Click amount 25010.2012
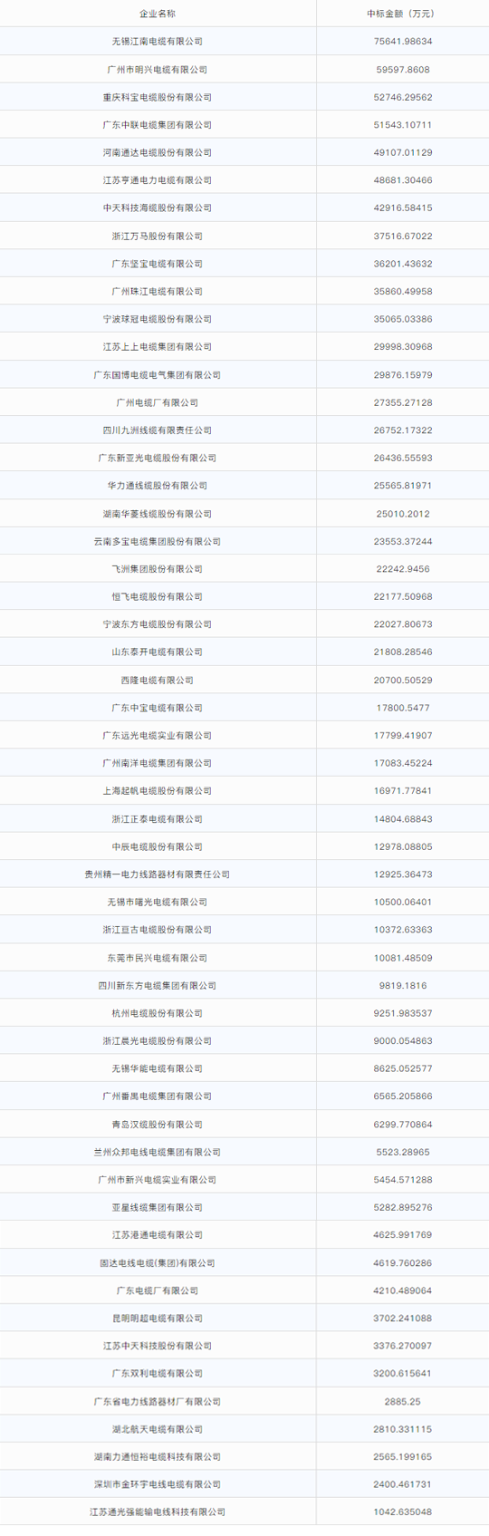This screenshot has height=1536, width=489. (403, 513)
